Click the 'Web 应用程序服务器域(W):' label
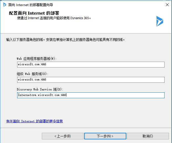Image resolution: width=172 pixels, height=143 pixels. tap(37, 59)
